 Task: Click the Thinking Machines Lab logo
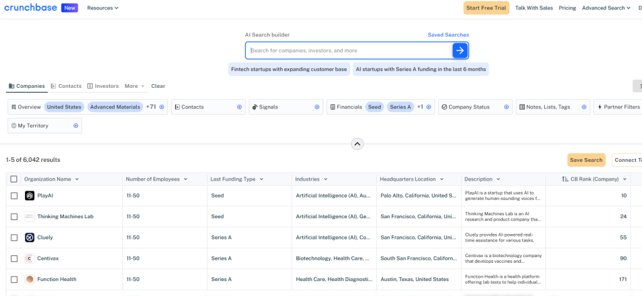pyautogui.click(x=29, y=216)
